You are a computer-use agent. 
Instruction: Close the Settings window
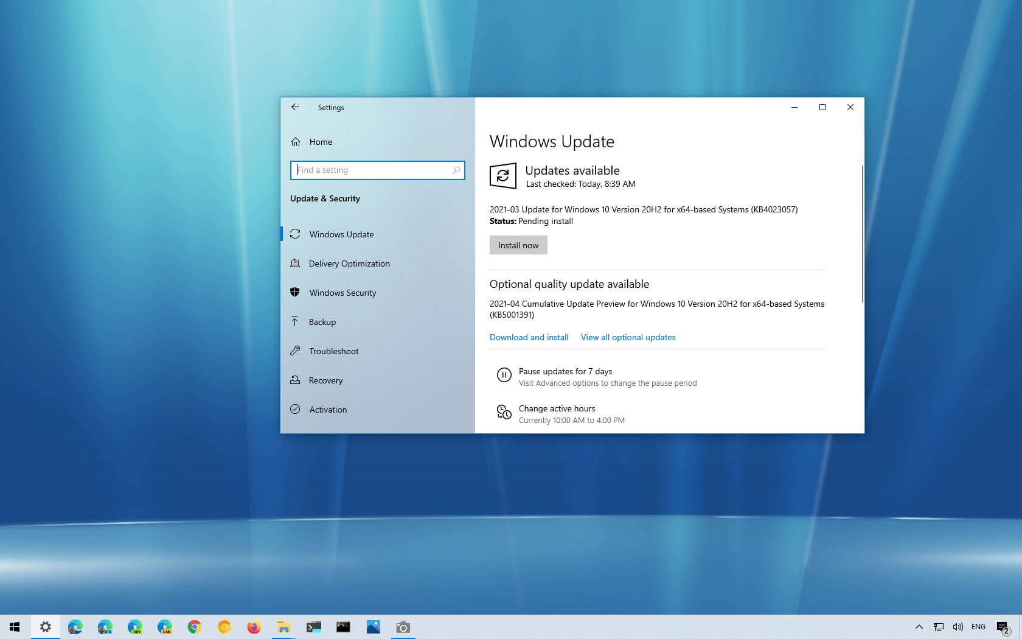850,107
